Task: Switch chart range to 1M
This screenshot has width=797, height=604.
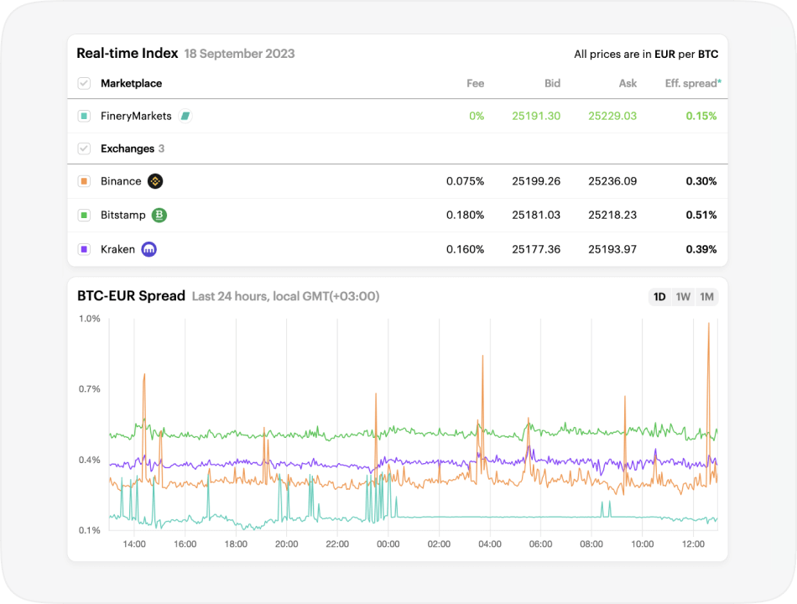Action: click(x=706, y=297)
